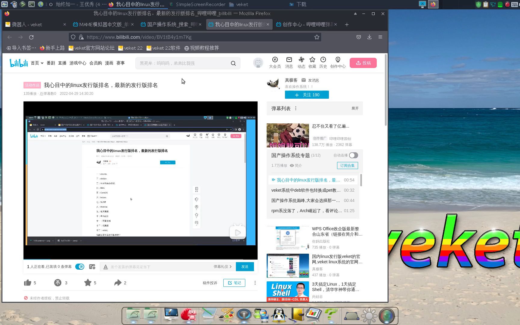Expand the 弹幕列表 via 展开
The height and width of the screenshot is (325, 520).
354,108
